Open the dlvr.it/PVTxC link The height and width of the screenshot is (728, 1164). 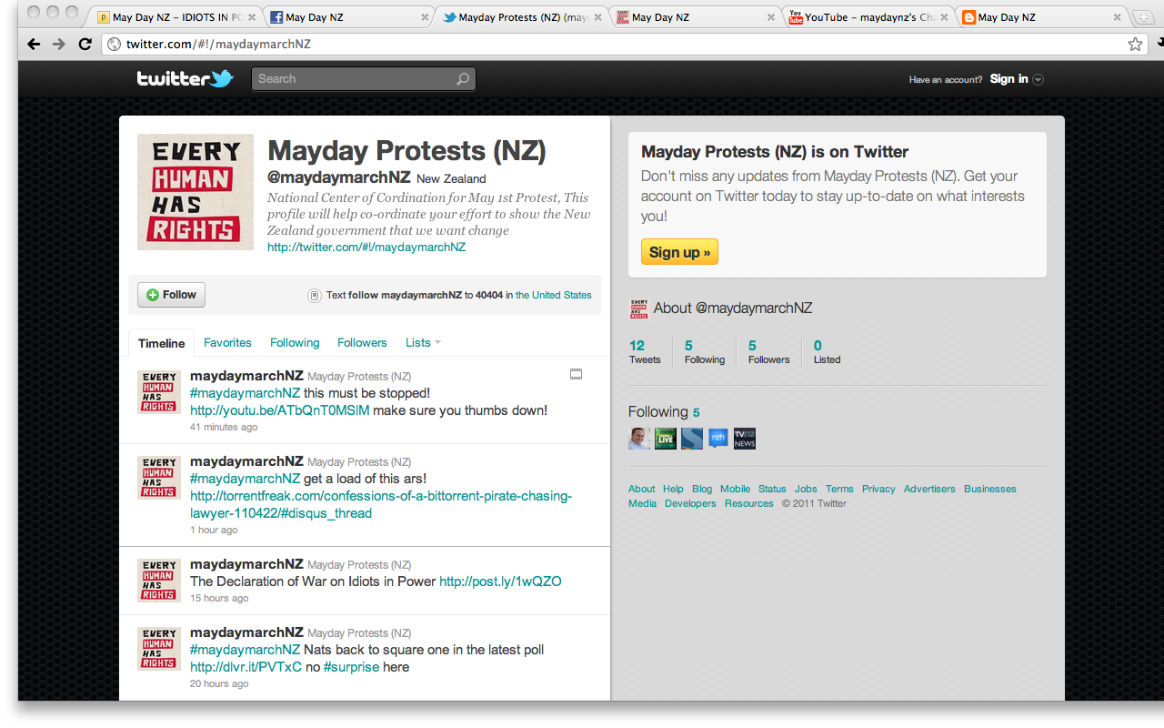click(246, 667)
